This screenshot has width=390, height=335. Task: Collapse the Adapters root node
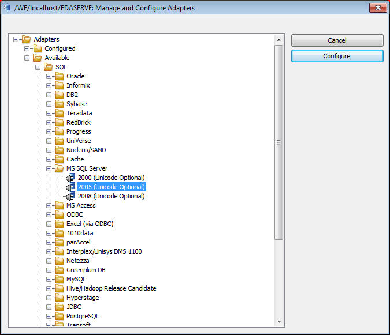coord(16,39)
